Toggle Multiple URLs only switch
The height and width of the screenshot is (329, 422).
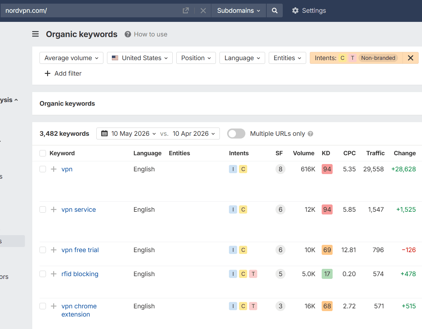(x=236, y=134)
